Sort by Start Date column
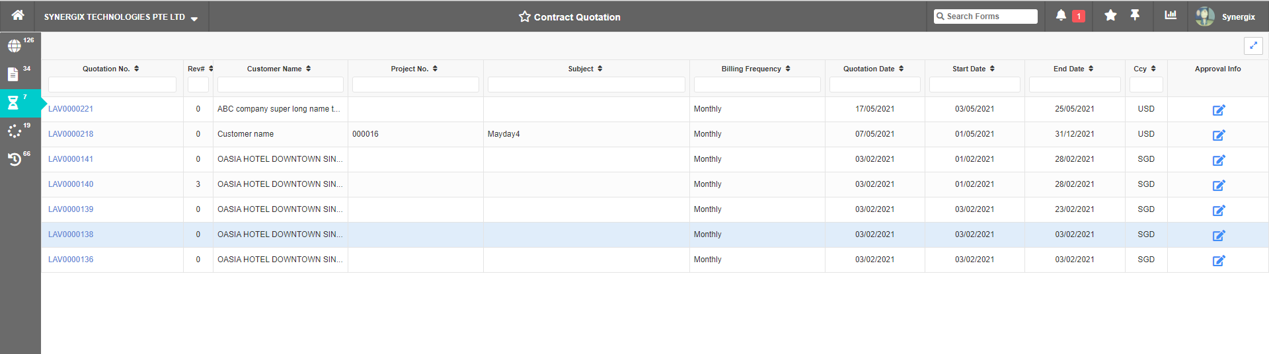This screenshot has height=354, width=1269. 992,69
